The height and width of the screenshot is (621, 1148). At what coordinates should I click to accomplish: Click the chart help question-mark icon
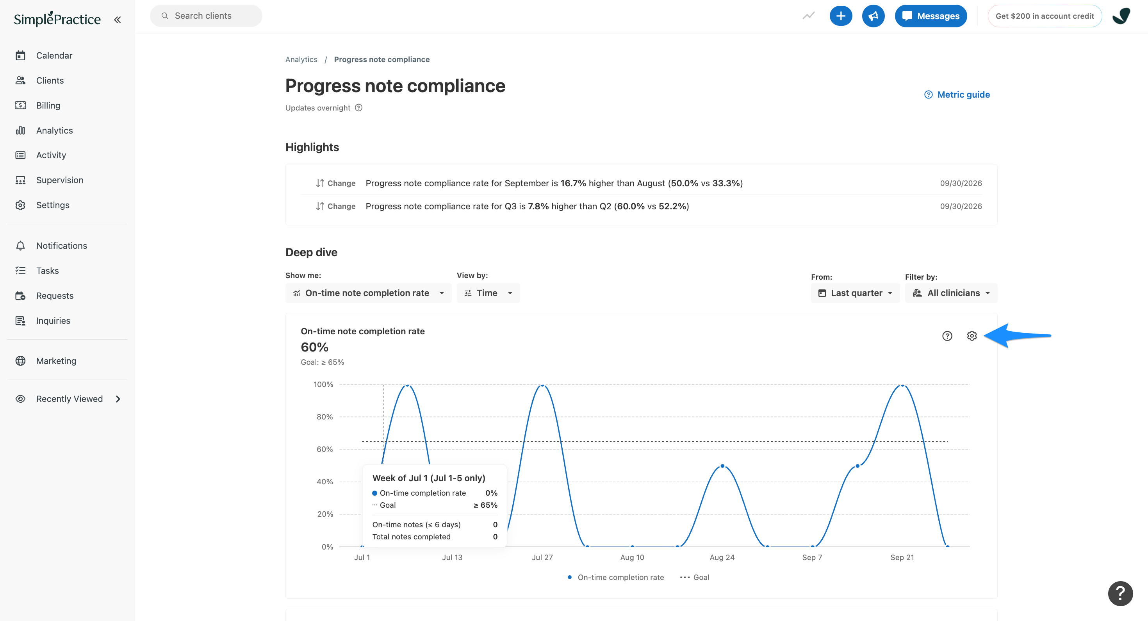pos(947,335)
